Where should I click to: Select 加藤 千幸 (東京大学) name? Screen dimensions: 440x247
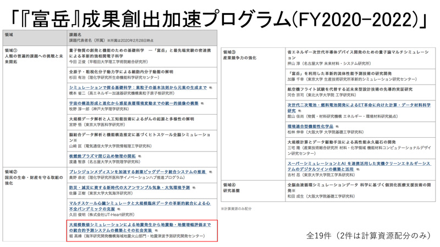click(352, 79)
